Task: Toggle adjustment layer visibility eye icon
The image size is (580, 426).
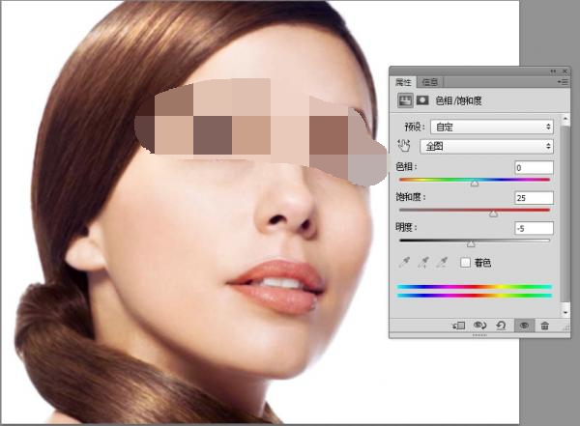Action: 524,326
